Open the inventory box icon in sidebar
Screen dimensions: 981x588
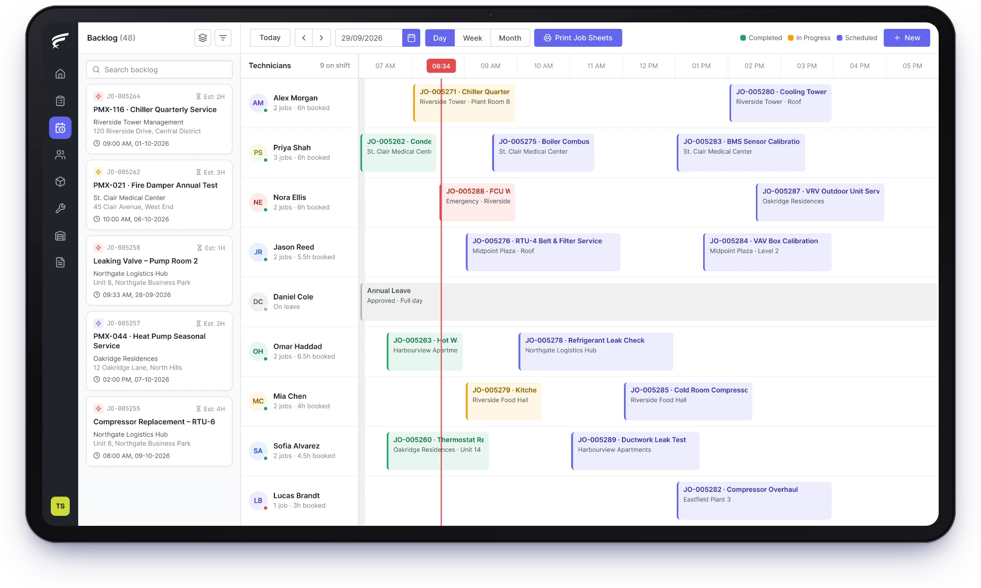point(60,182)
